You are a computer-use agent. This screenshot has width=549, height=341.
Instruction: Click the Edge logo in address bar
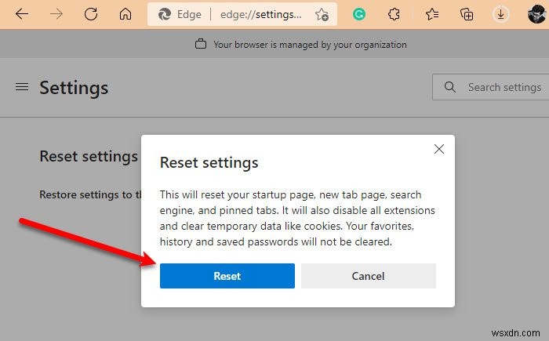(x=165, y=14)
